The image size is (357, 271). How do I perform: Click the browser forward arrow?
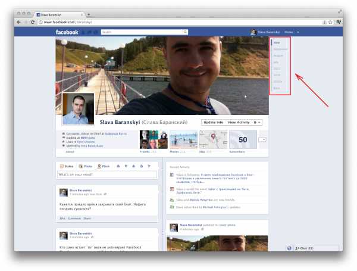click(x=26, y=22)
